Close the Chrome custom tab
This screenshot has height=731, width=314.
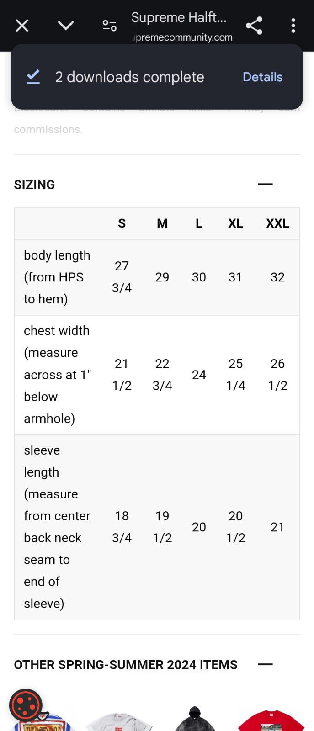click(x=22, y=26)
